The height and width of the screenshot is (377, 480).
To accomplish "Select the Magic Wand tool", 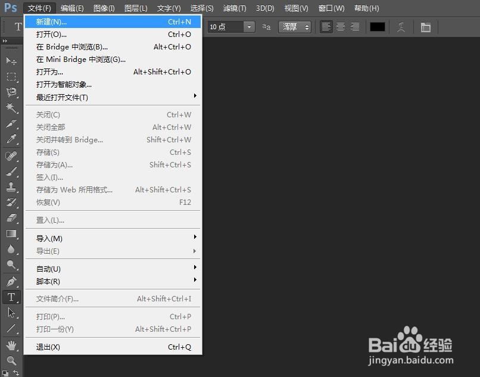I will 11,108.
